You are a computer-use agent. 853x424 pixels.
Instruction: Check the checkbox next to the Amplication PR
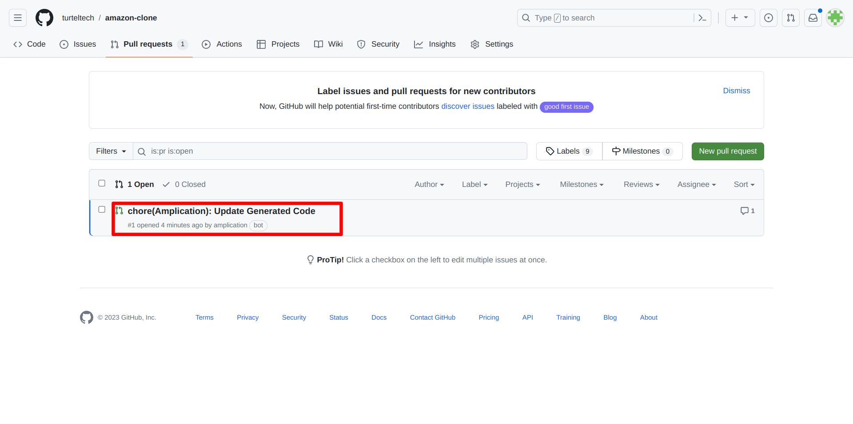(102, 210)
